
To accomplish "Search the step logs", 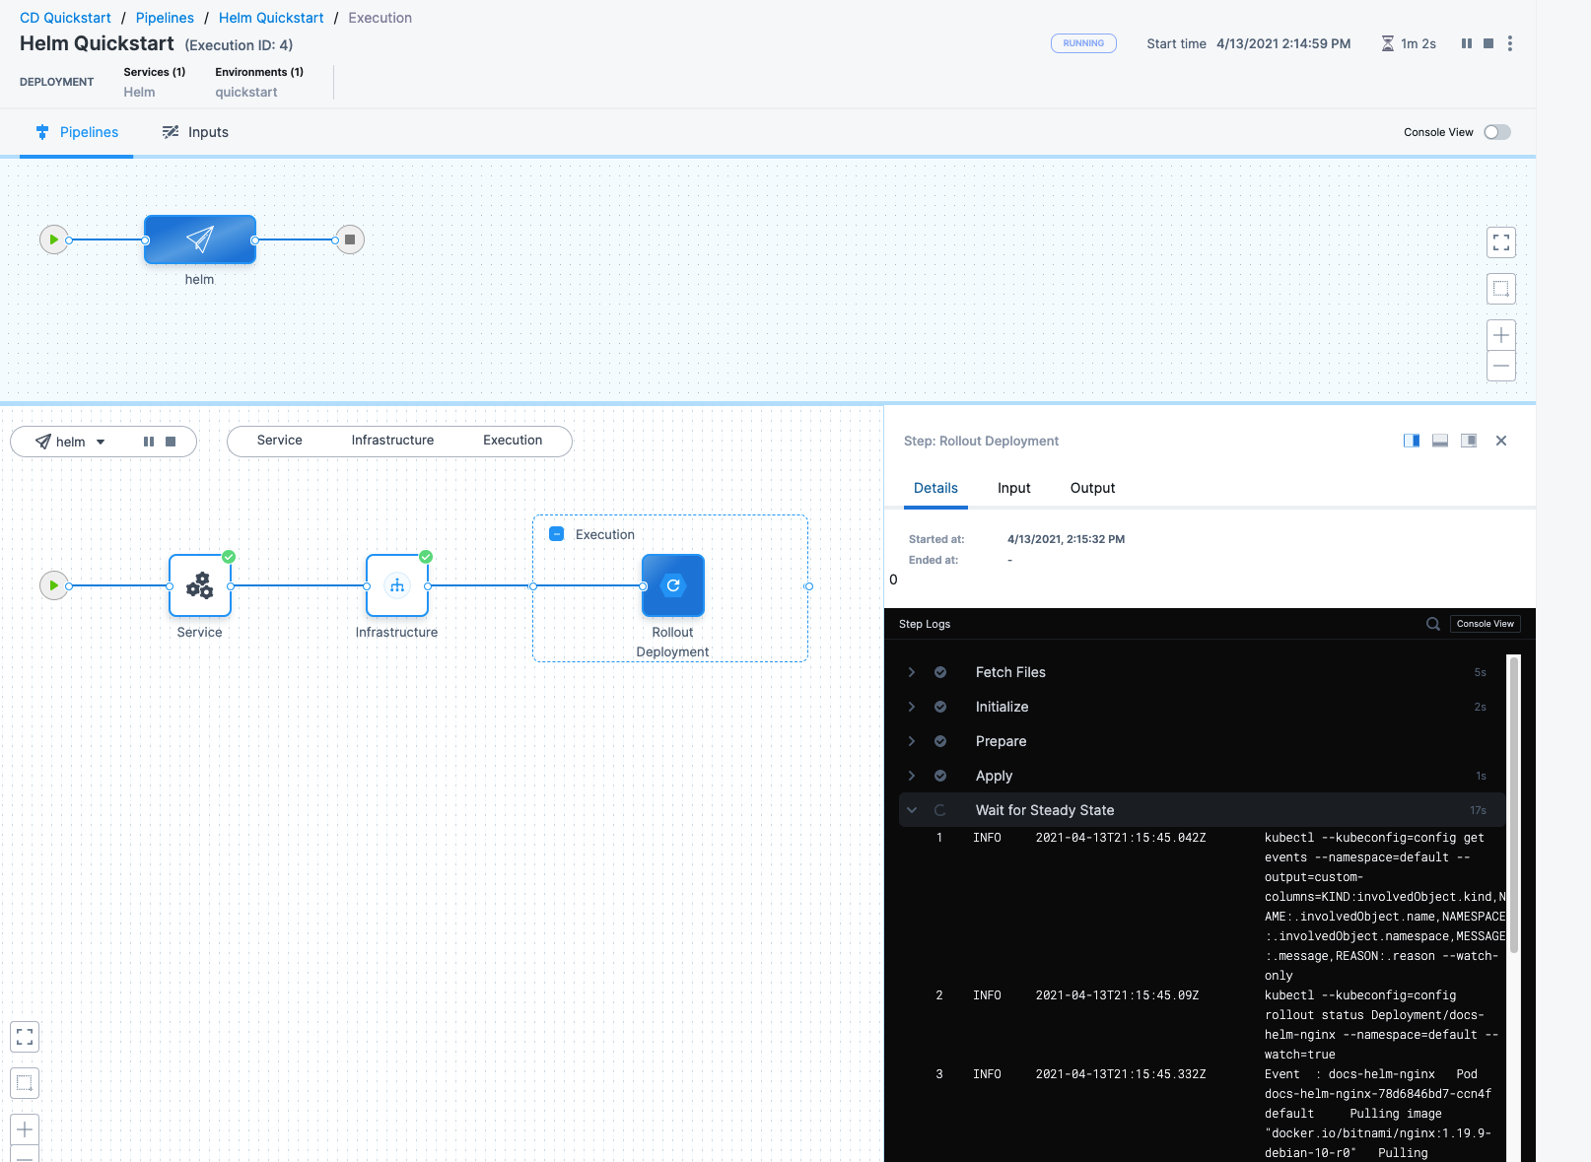I will [x=1433, y=624].
